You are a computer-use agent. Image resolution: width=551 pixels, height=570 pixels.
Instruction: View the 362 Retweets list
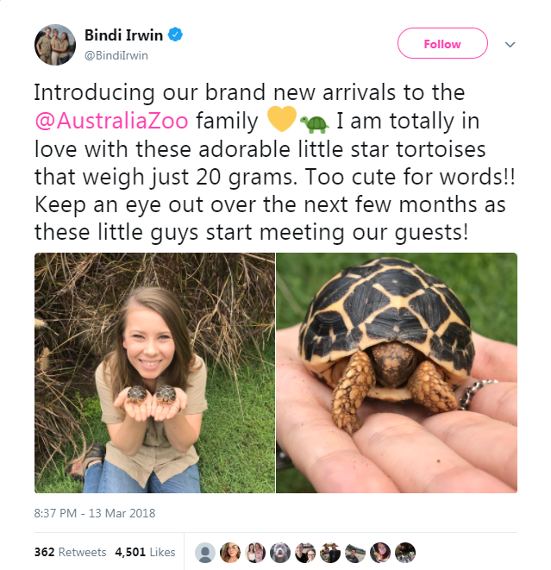[x=70, y=552]
